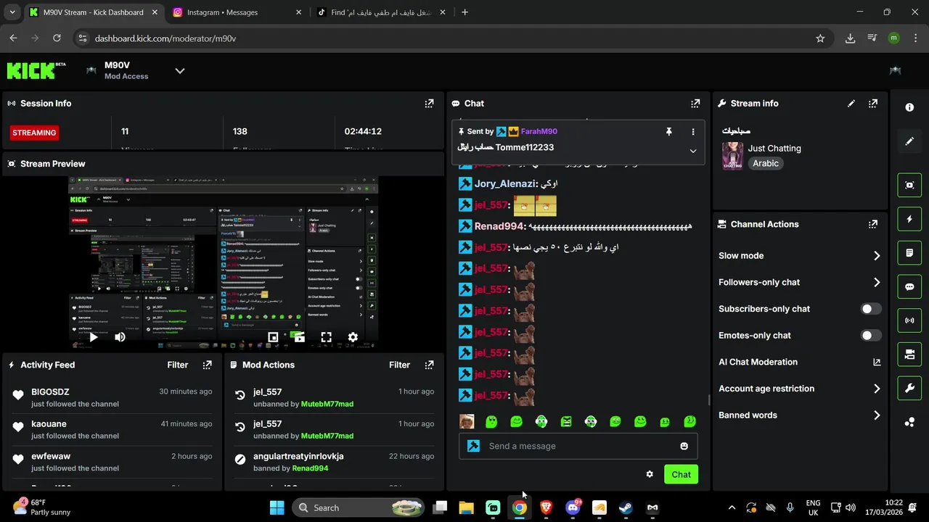The height and width of the screenshot is (522, 929).
Task: Insert angry square green emote
Action: (x=566, y=421)
